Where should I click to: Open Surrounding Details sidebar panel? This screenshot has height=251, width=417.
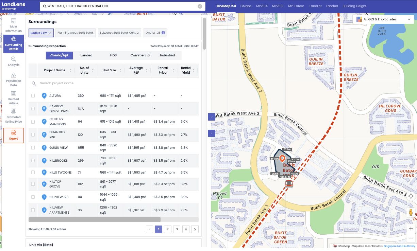(x=14, y=43)
